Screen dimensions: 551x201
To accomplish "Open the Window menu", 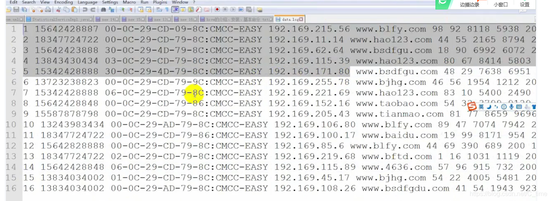I will [x=180, y=2].
